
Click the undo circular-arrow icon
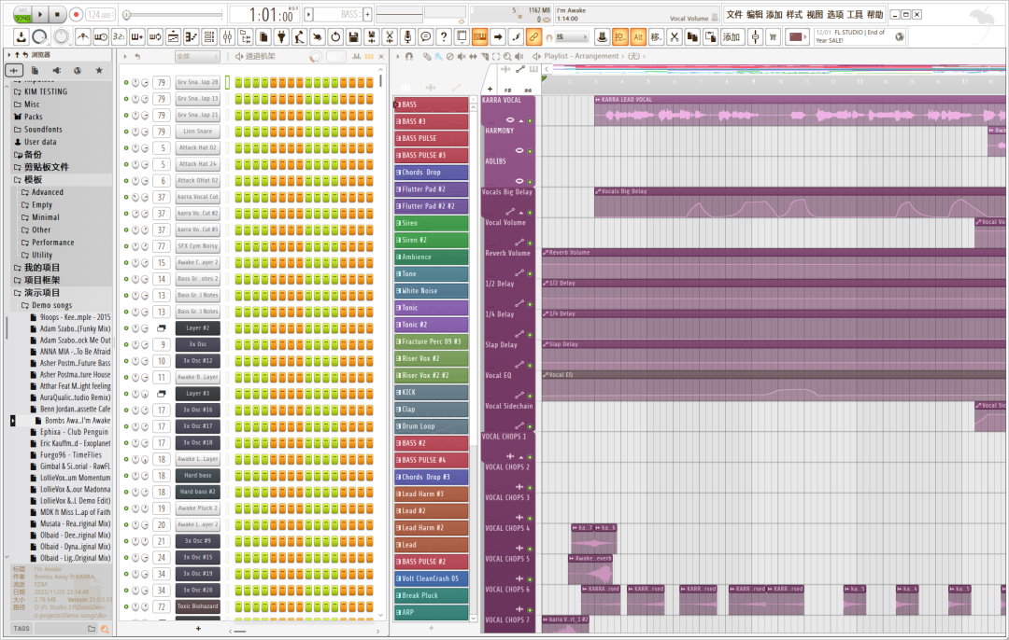click(x=334, y=36)
